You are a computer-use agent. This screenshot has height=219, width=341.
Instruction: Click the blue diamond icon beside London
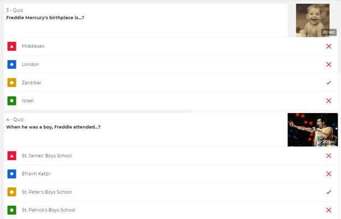point(11,64)
